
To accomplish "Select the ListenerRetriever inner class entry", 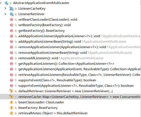I will pos(31,14).
